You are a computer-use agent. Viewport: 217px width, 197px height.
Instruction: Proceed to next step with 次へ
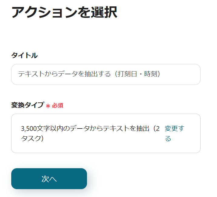[49, 179]
